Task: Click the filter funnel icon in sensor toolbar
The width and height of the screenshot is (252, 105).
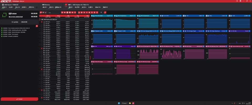Action: point(102,12)
